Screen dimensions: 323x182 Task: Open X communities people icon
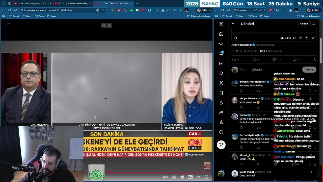(x=221, y=112)
